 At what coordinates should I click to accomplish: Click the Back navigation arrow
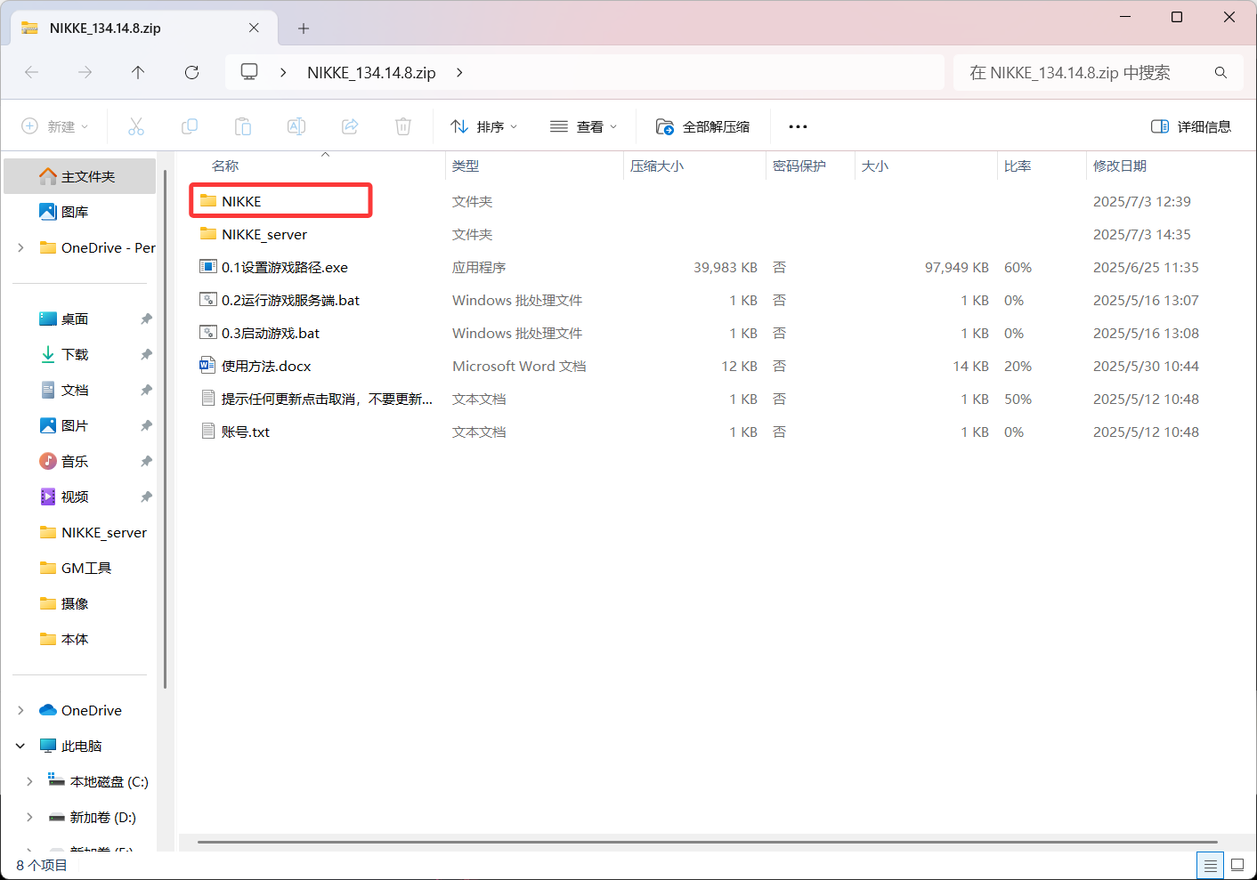32,72
